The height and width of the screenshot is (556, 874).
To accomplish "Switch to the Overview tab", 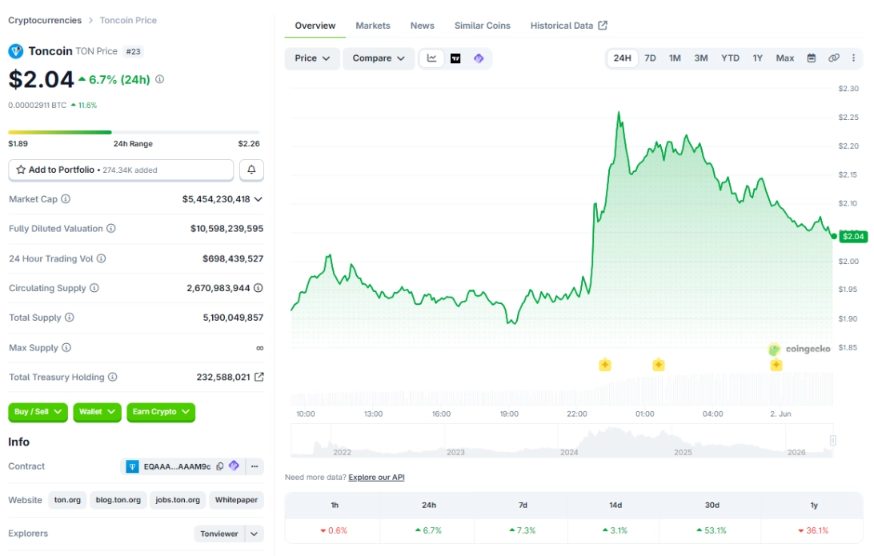I will [x=315, y=26].
